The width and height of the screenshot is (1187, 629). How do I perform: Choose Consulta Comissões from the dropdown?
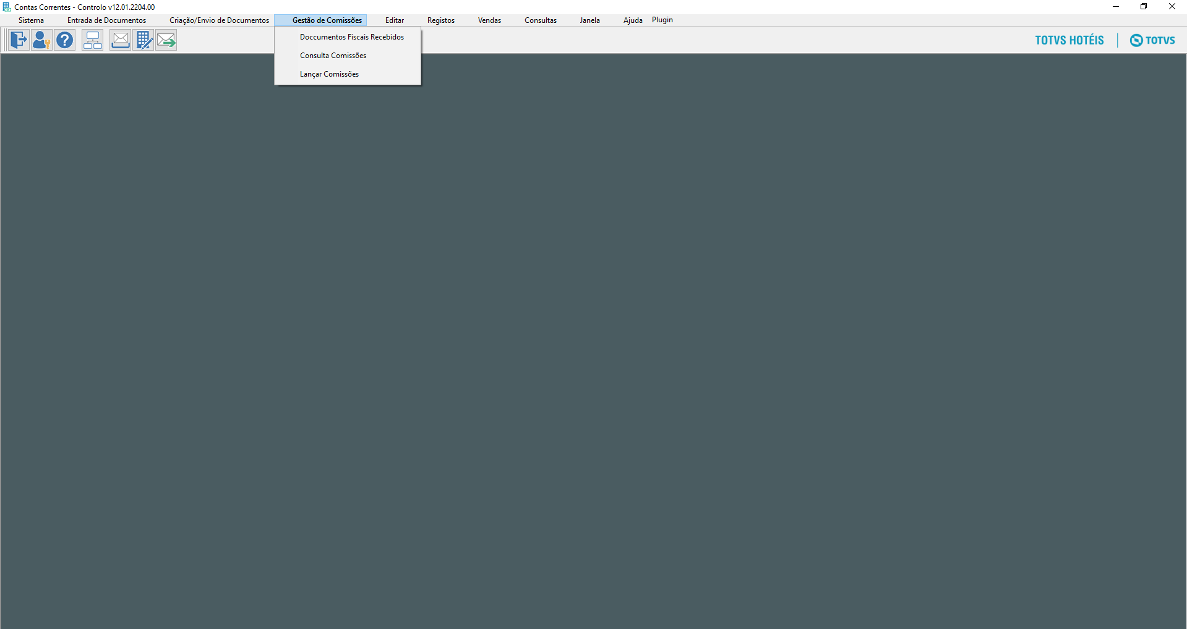tap(333, 56)
